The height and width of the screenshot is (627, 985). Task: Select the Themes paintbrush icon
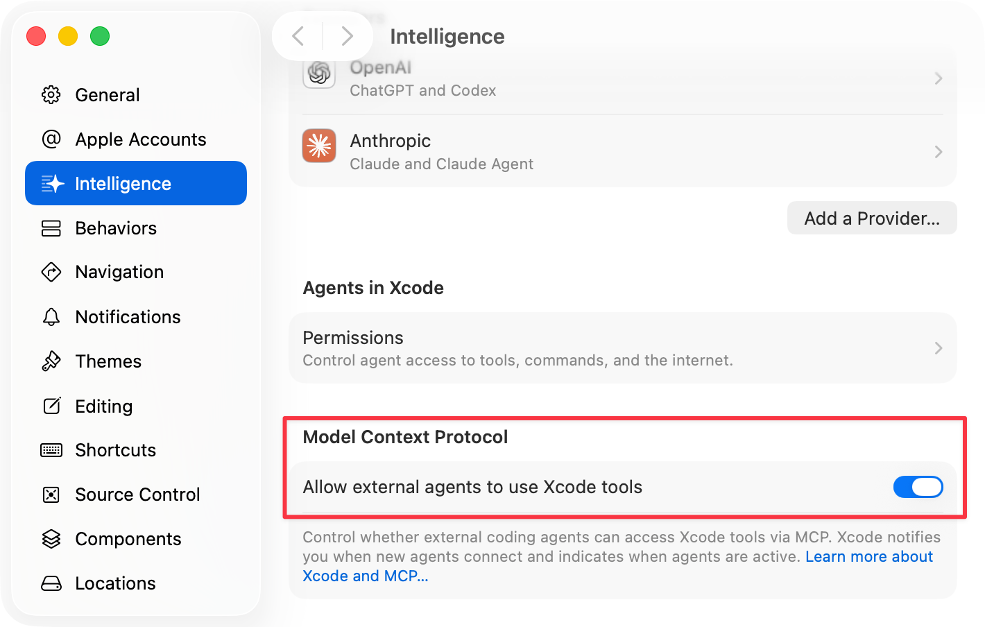click(x=51, y=361)
